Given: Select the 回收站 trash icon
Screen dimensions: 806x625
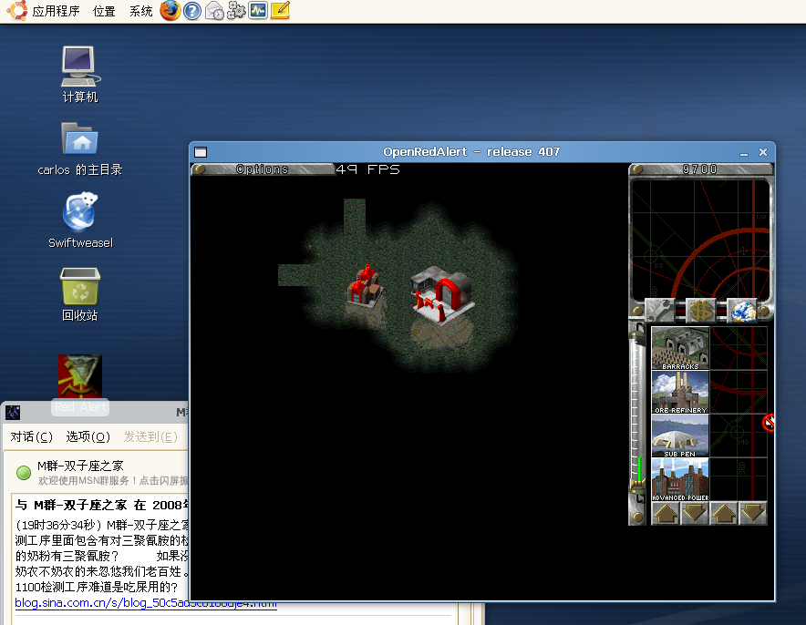Looking at the screenshot, I should (x=80, y=295).
